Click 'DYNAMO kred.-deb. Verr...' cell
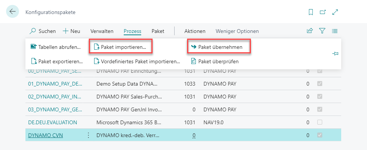 pos(128,135)
